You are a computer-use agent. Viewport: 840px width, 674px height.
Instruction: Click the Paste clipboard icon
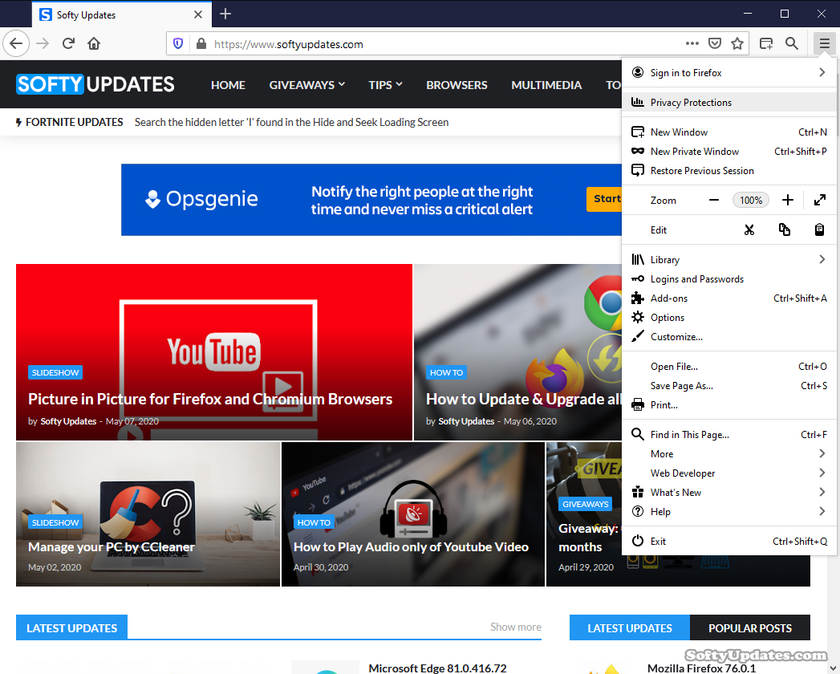[819, 229]
